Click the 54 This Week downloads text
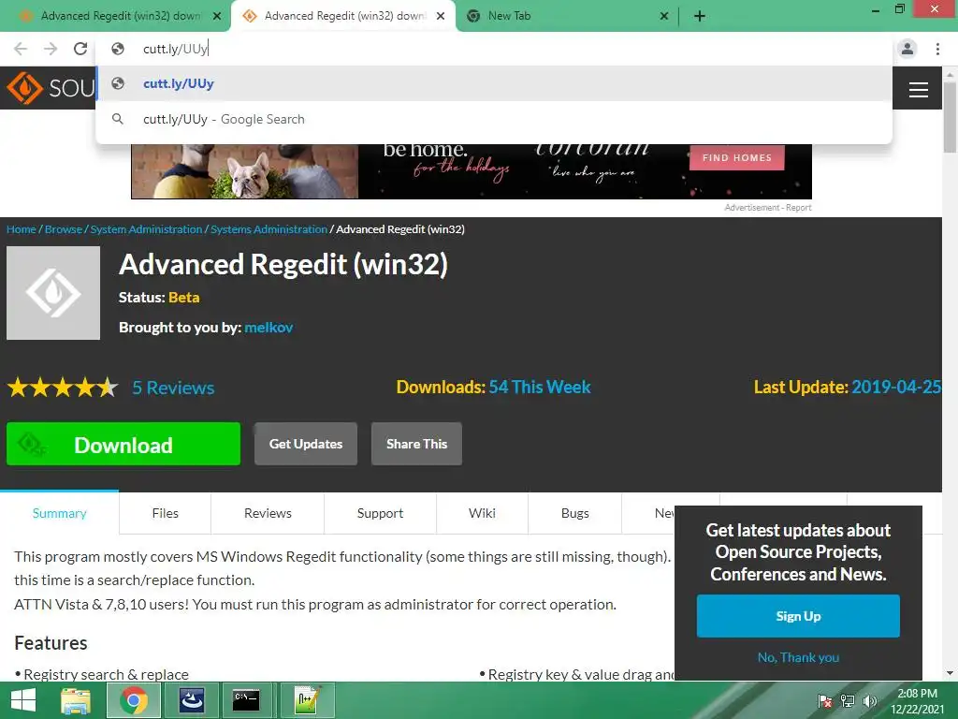The height and width of the screenshot is (719, 958). [x=540, y=387]
